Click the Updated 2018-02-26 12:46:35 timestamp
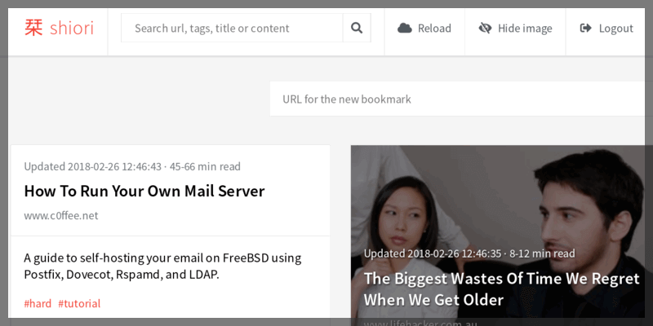 (433, 253)
